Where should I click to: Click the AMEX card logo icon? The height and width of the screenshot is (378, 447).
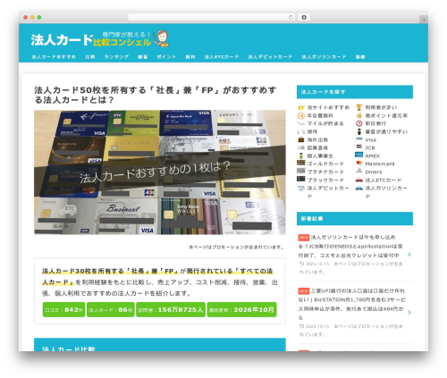click(359, 155)
